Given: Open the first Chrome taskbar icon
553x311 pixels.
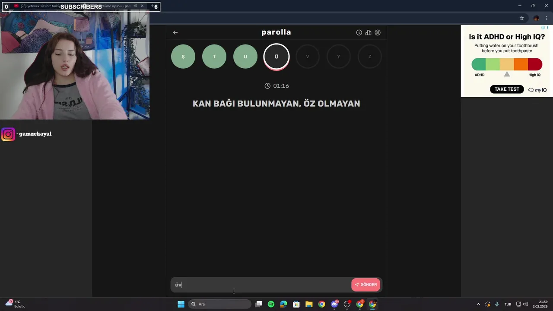Looking at the screenshot, I should coord(321,304).
